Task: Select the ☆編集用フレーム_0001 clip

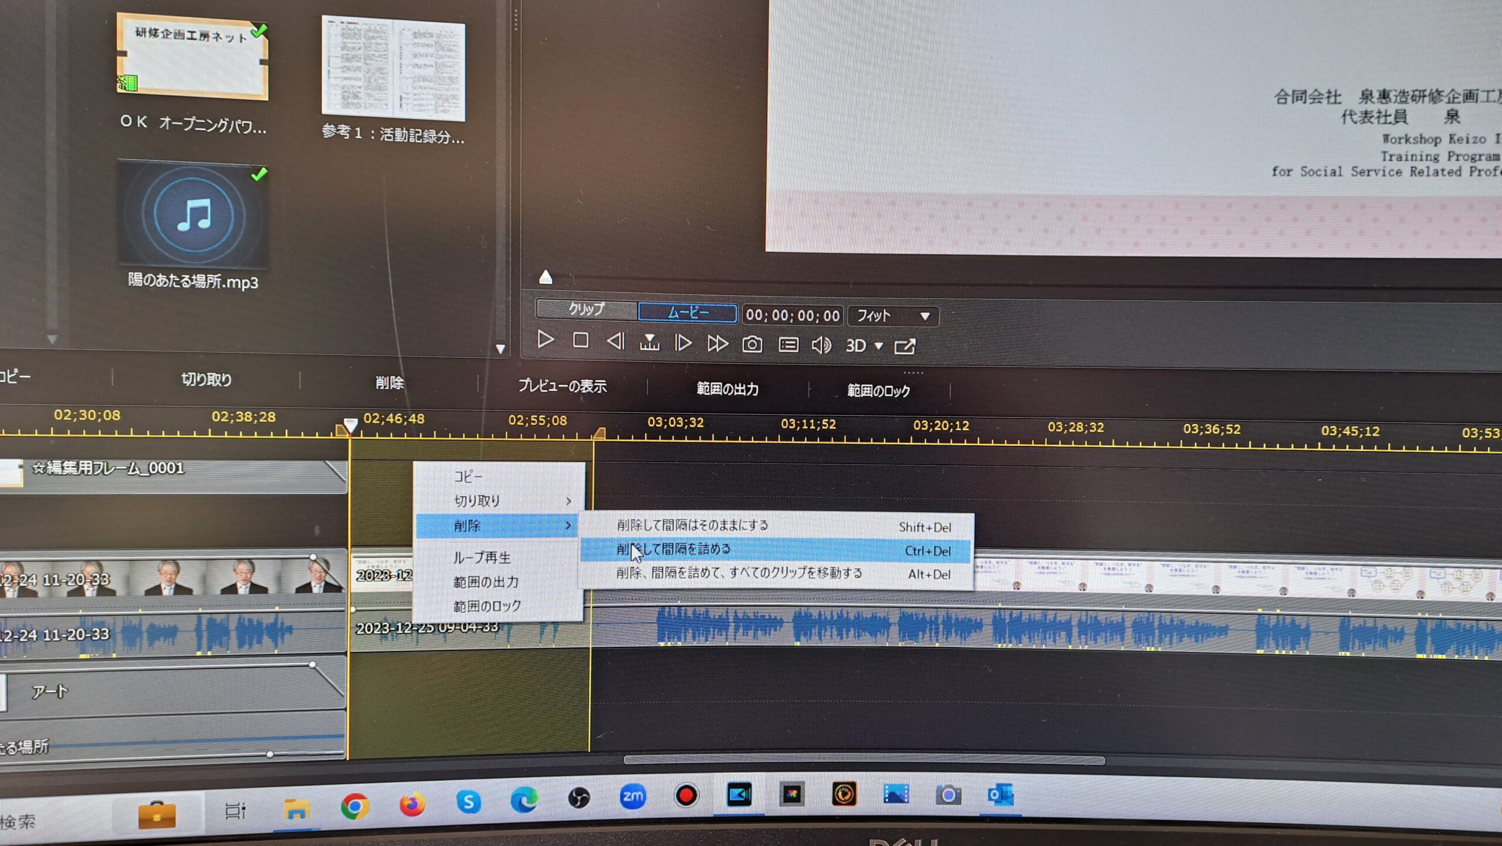Action: 173,475
